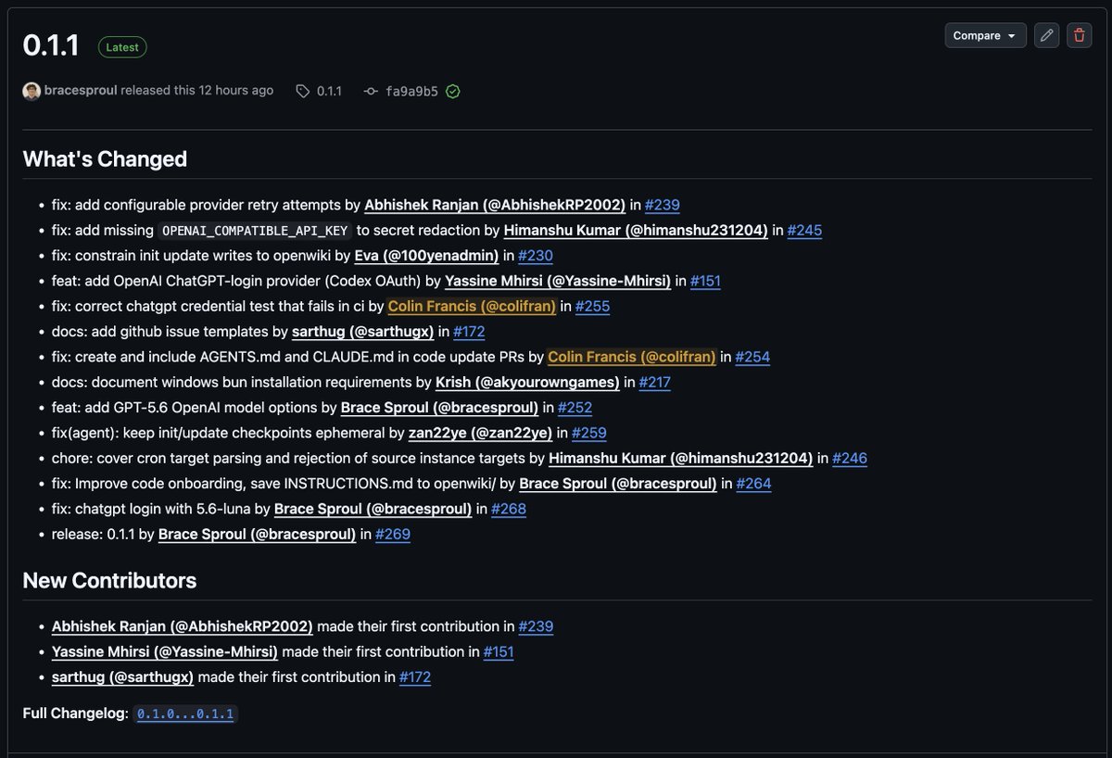Image resolution: width=1112 pixels, height=758 pixels.
Task: Open release pull request #269
Action: 393,534
